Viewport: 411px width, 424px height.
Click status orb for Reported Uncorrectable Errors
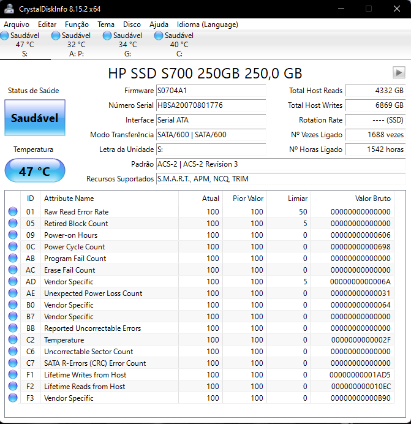(x=13, y=328)
